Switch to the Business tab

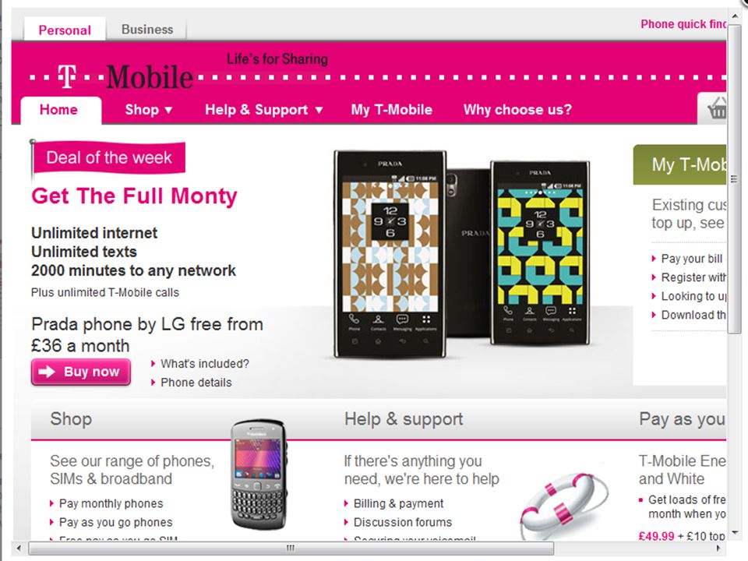coord(147,30)
